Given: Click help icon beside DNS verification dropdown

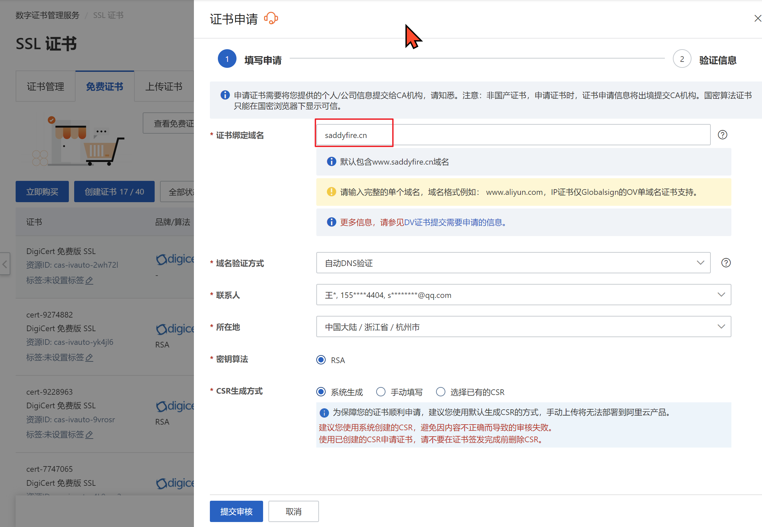Looking at the screenshot, I should pyautogui.click(x=726, y=263).
